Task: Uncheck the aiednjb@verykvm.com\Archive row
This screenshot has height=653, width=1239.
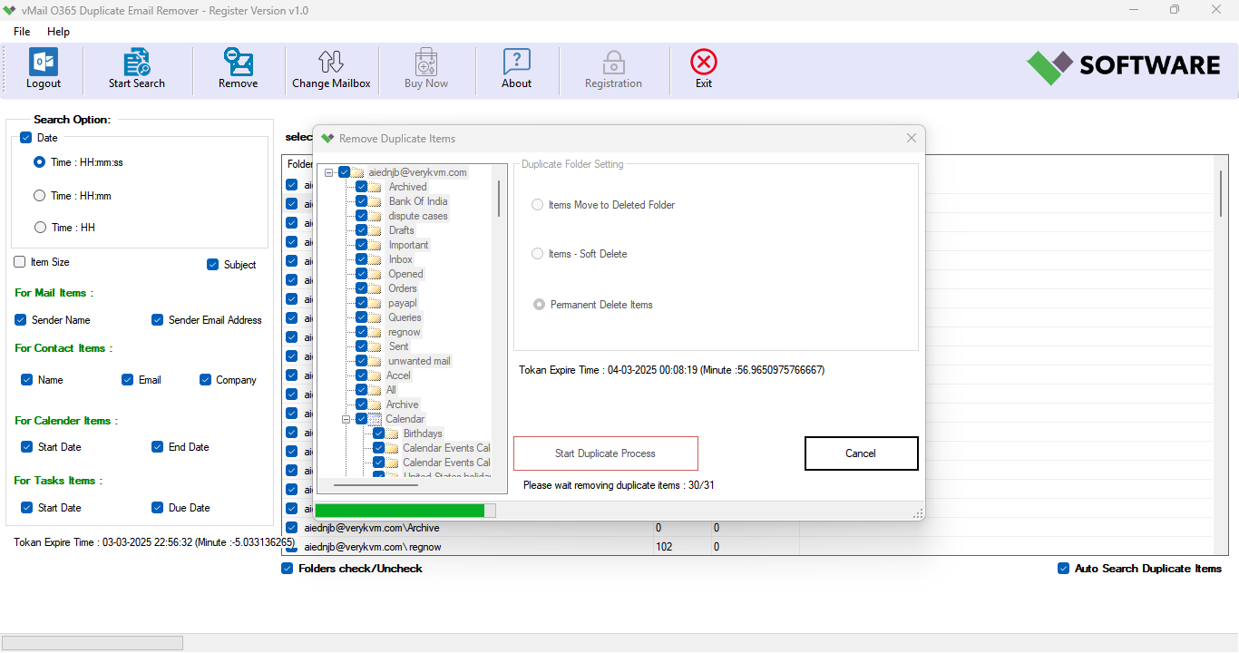Action: click(292, 528)
